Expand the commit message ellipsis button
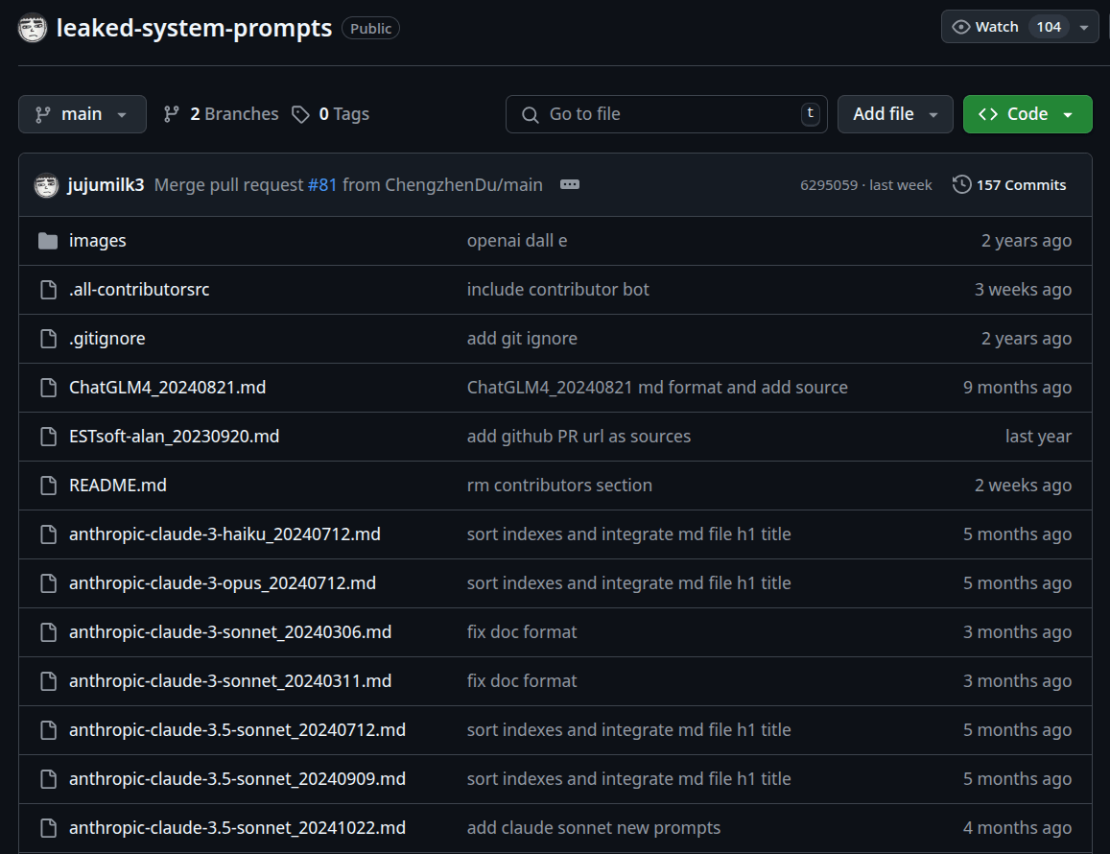Image resolution: width=1110 pixels, height=854 pixels. pos(570,185)
